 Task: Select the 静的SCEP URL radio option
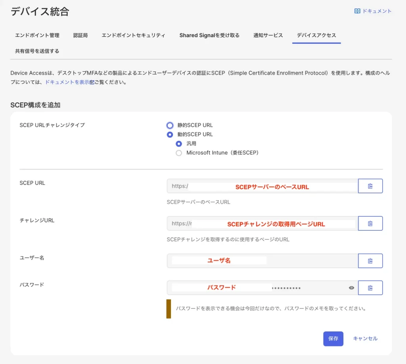170,125
